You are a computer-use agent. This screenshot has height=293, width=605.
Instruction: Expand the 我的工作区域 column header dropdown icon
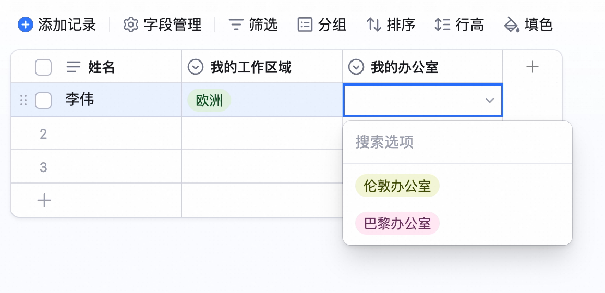tap(195, 67)
